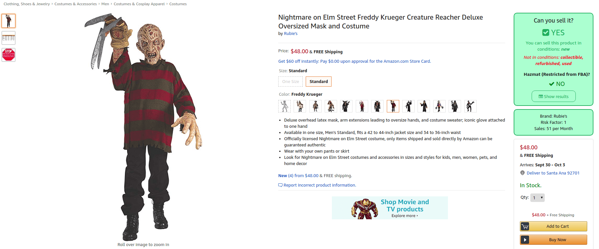The height and width of the screenshot is (249, 599).
Task: Click the Amazon Store Card promo link
Action: point(354,61)
